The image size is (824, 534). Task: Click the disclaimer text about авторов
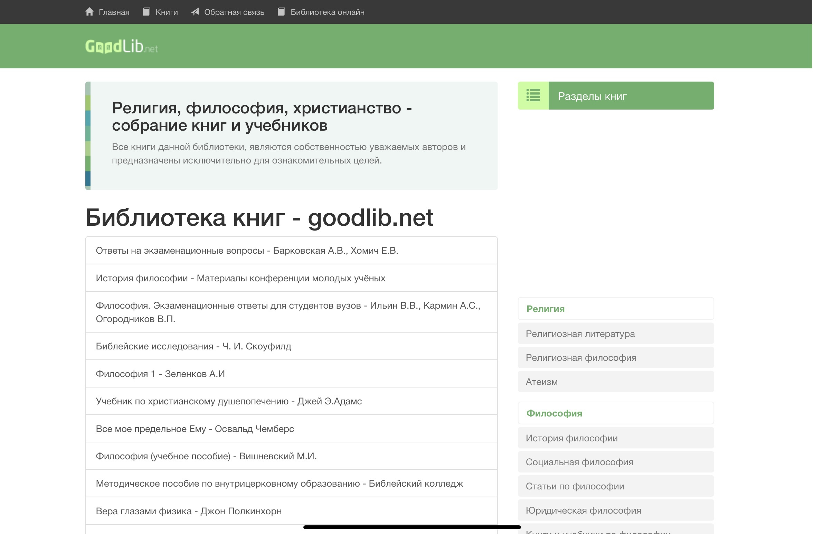pos(289,153)
